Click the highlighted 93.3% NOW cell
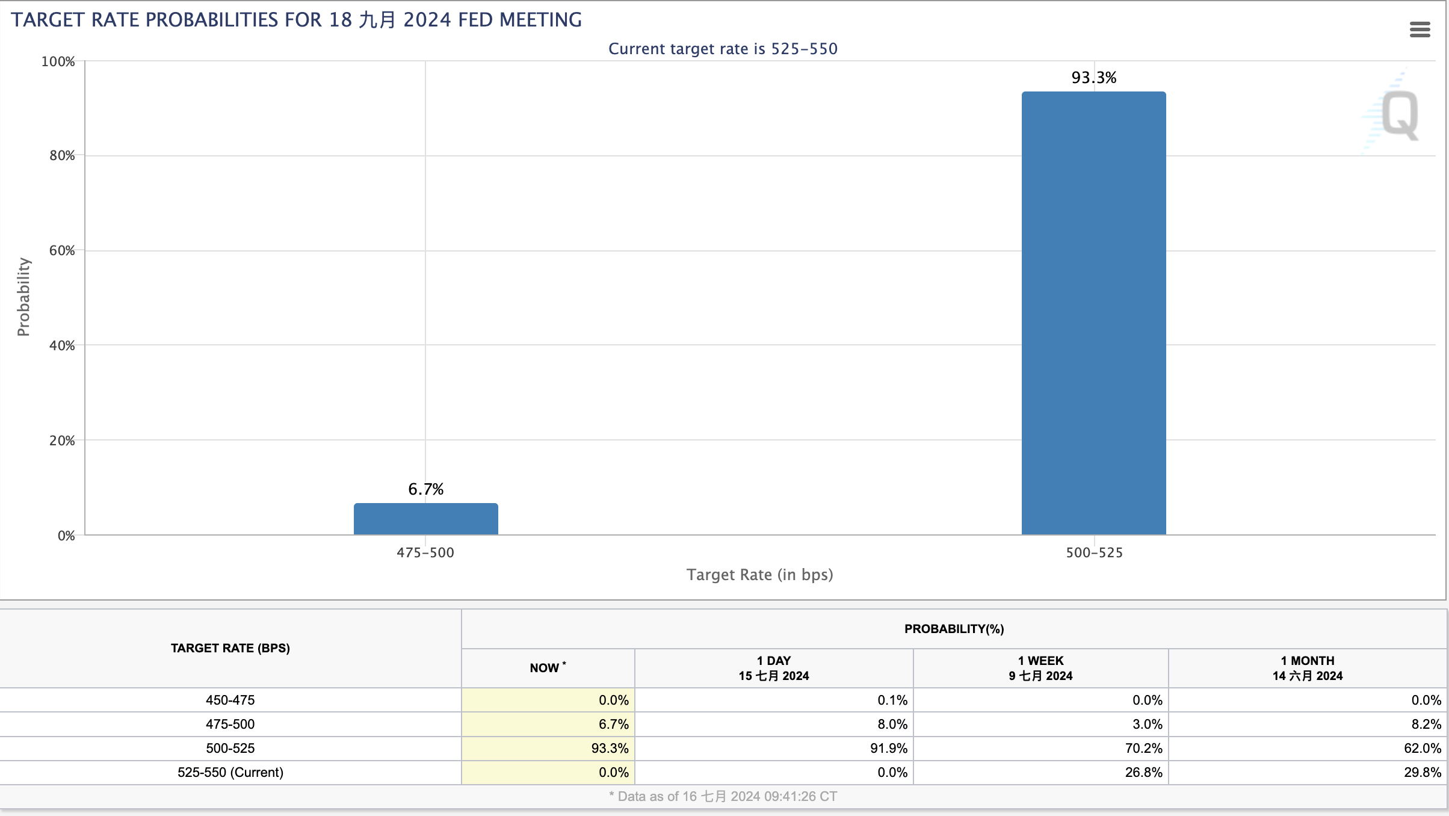The image size is (1449, 816). pyautogui.click(x=548, y=748)
